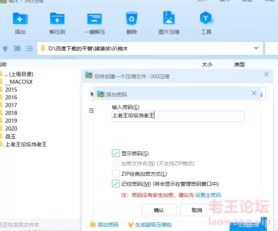Click the 取消 cancel button
Viewport: 278px width, 231px height.
(x=197, y=210)
